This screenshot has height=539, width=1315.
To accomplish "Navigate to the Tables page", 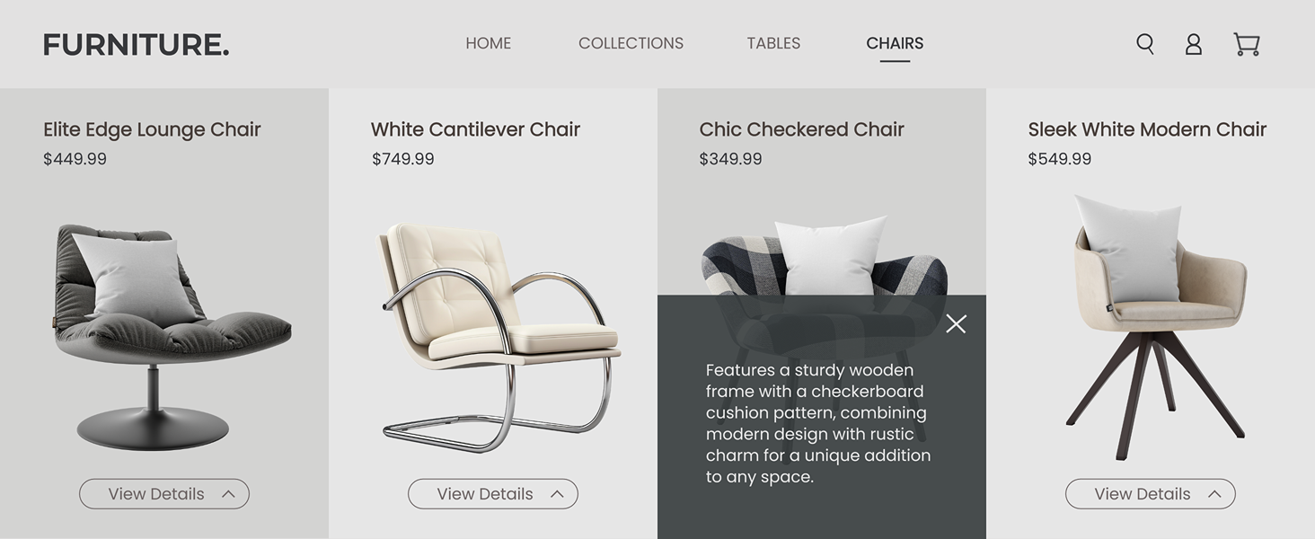I will click(773, 43).
